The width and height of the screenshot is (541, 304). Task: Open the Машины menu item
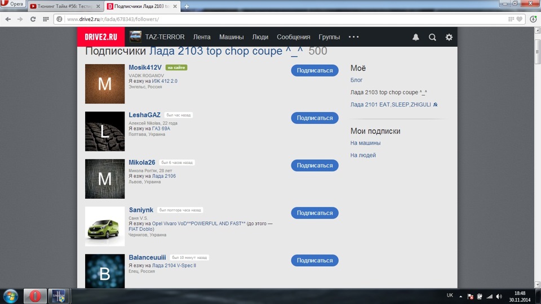[232, 37]
